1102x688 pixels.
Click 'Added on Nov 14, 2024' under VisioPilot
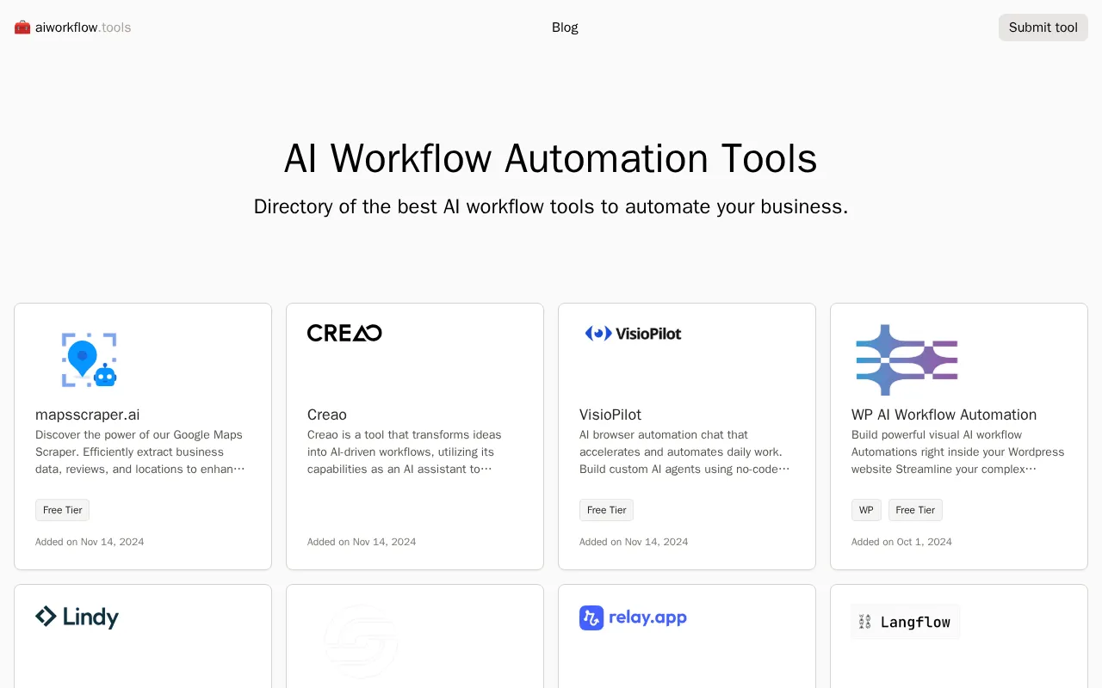[634, 542]
